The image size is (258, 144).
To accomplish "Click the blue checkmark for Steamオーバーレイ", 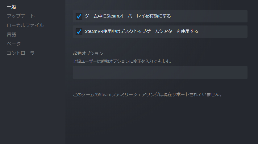I will click(x=79, y=16).
